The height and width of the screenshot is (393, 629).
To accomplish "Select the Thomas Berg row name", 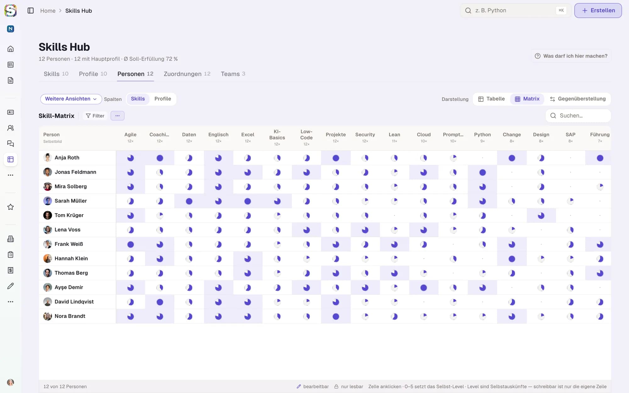I will click(71, 273).
